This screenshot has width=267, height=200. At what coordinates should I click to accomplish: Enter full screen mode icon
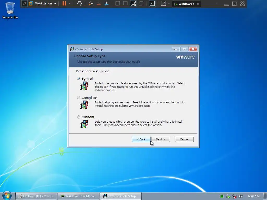133,3
